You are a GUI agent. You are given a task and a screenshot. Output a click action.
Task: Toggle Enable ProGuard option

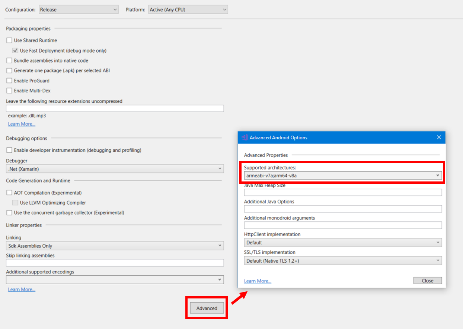[x=9, y=81]
